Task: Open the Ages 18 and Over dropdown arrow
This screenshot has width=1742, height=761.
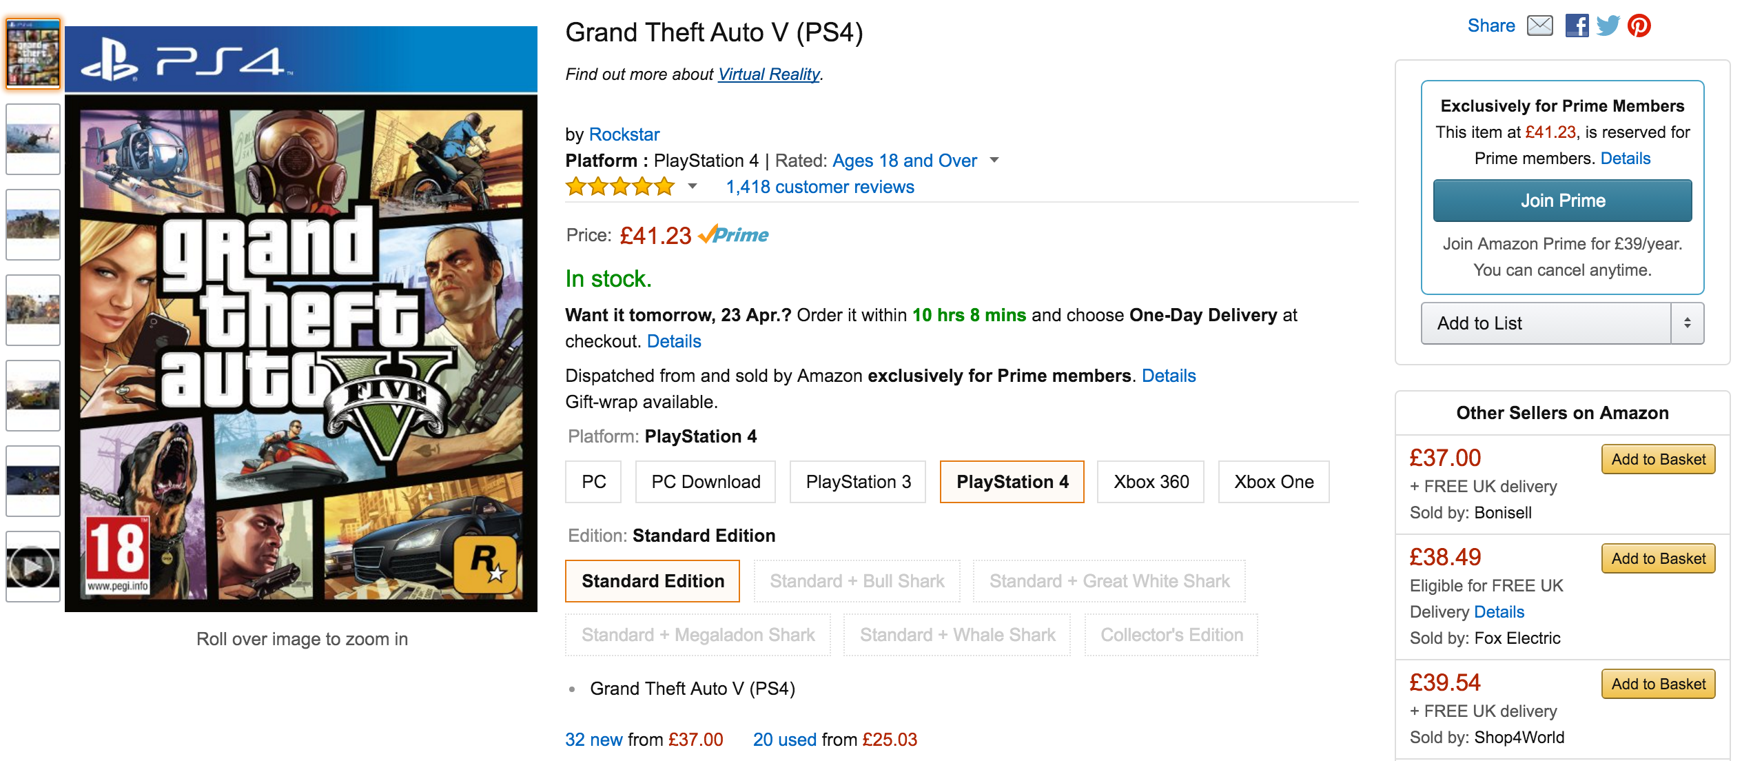Action: [994, 160]
